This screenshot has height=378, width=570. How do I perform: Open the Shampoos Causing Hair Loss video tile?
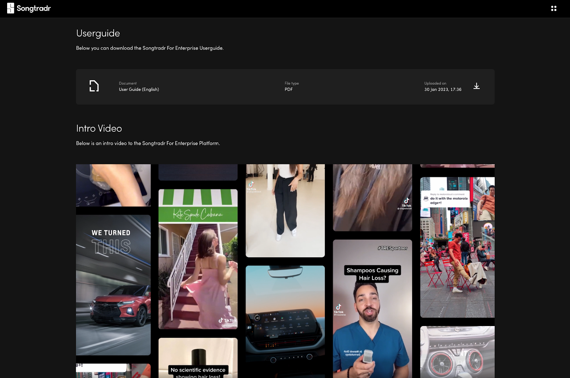coord(372,309)
